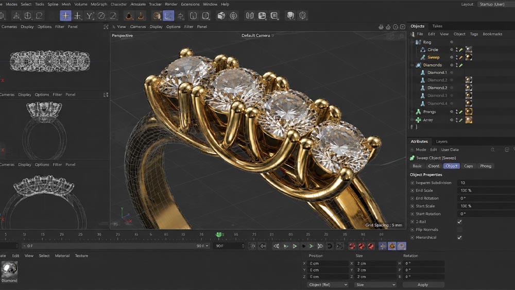The image size is (515, 290).
Task: Toggle the blue position key icon in timeline bar
Action: (x=383, y=246)
